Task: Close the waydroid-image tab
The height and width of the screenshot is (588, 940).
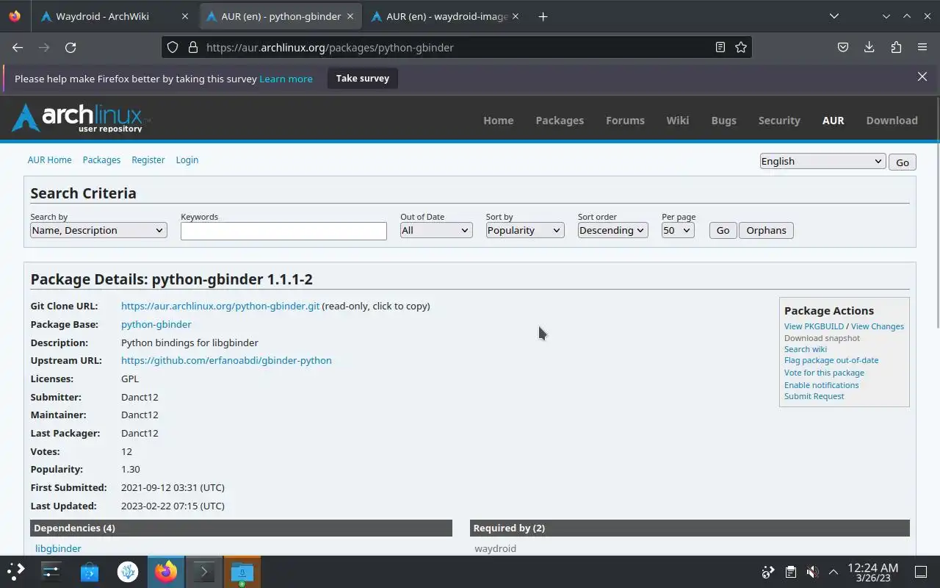Action: pyautogui.click(x=515, y=16)
